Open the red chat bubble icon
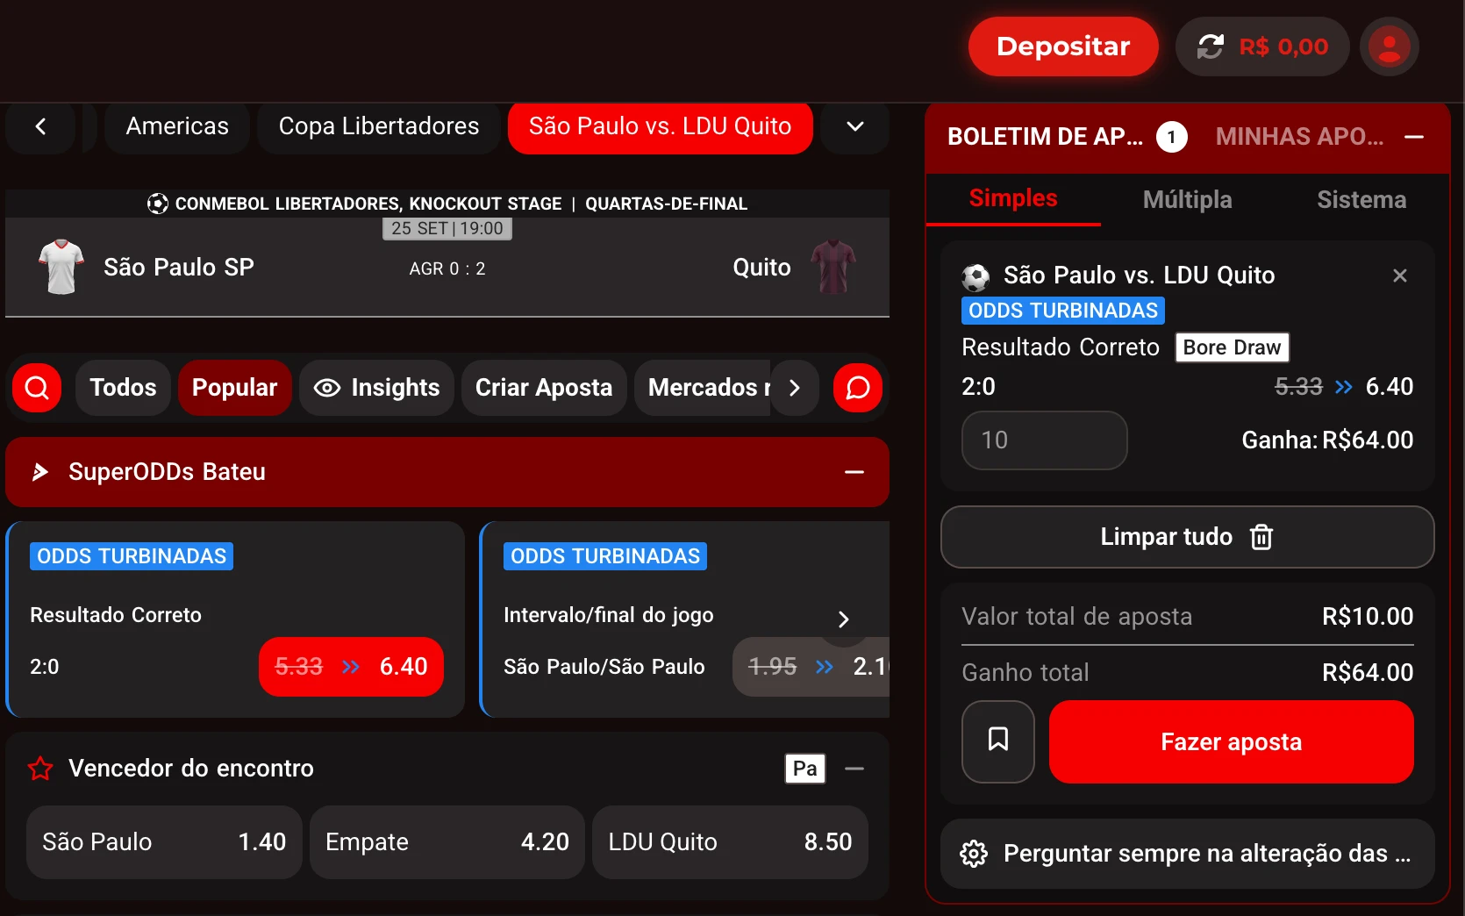Screen dimensions: 1465x916 (857, 388)
